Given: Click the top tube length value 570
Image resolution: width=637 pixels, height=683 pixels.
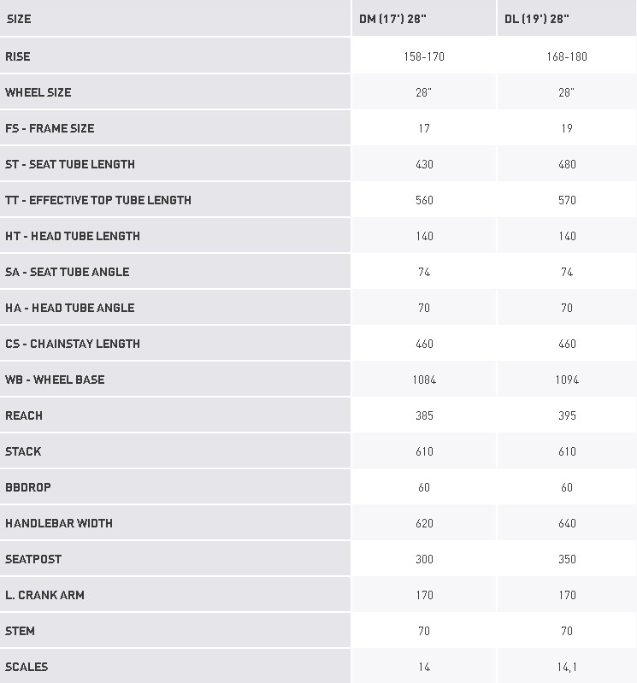Looking at the screenshot, I should click(x=567, y=200).
